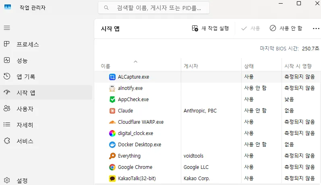Select the Cloudflare WARP.exe row name
Viewport: 321px width, 185px height.
click(x=141, y=122)
